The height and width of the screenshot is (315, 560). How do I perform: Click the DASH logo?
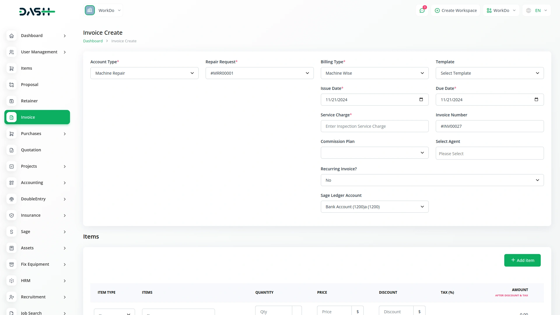tap(37, 12)
